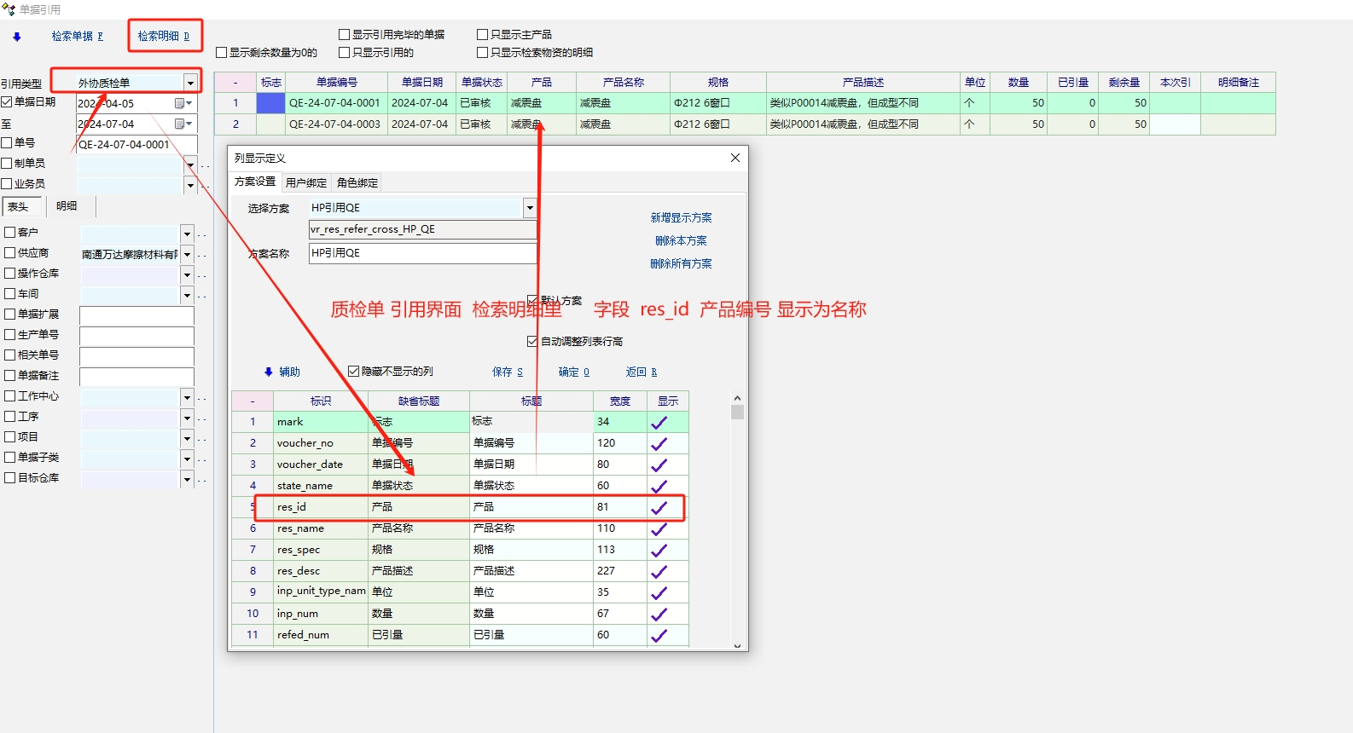Open the 选择方案 dropdown list
Screen dimensions: 1353x733
click(530, 208)
